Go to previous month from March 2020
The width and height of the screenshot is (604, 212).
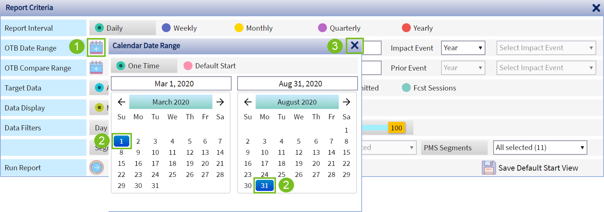pyautogui.click(x=121, y=102)
